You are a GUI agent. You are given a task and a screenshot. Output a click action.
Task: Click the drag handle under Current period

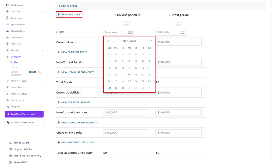179,23
